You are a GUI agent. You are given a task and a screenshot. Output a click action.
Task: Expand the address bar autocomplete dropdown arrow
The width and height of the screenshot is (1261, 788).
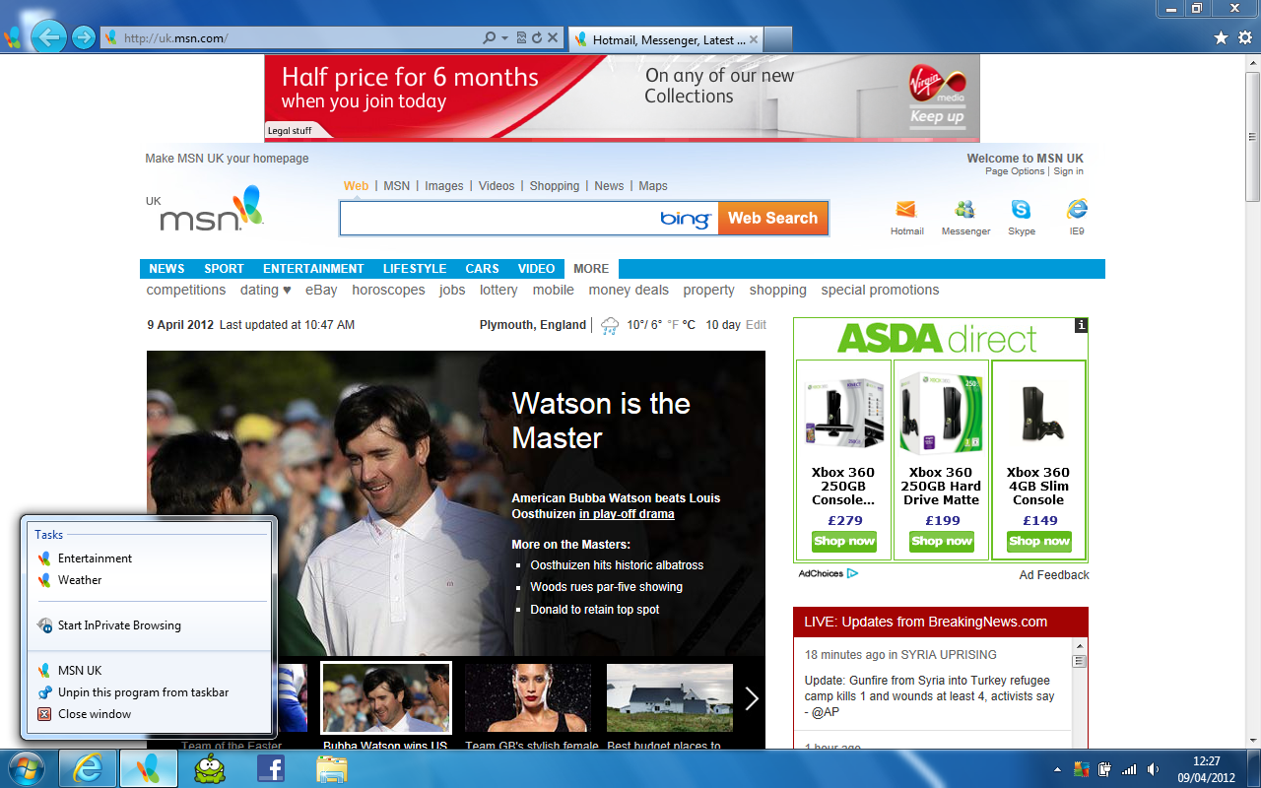pos(504,38)
